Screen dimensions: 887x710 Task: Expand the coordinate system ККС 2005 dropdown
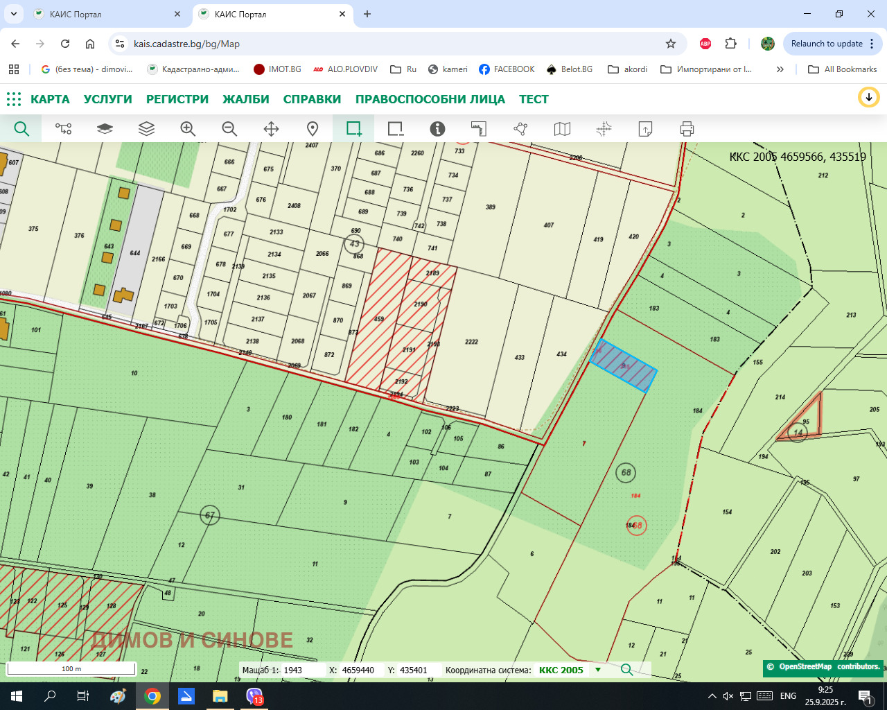[598, 670]
